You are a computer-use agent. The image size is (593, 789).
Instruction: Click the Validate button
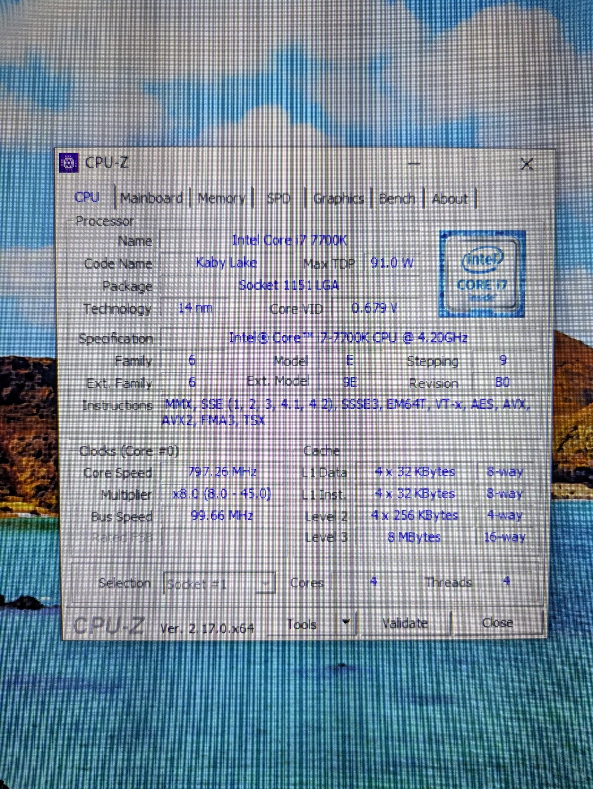pos(405,623)
